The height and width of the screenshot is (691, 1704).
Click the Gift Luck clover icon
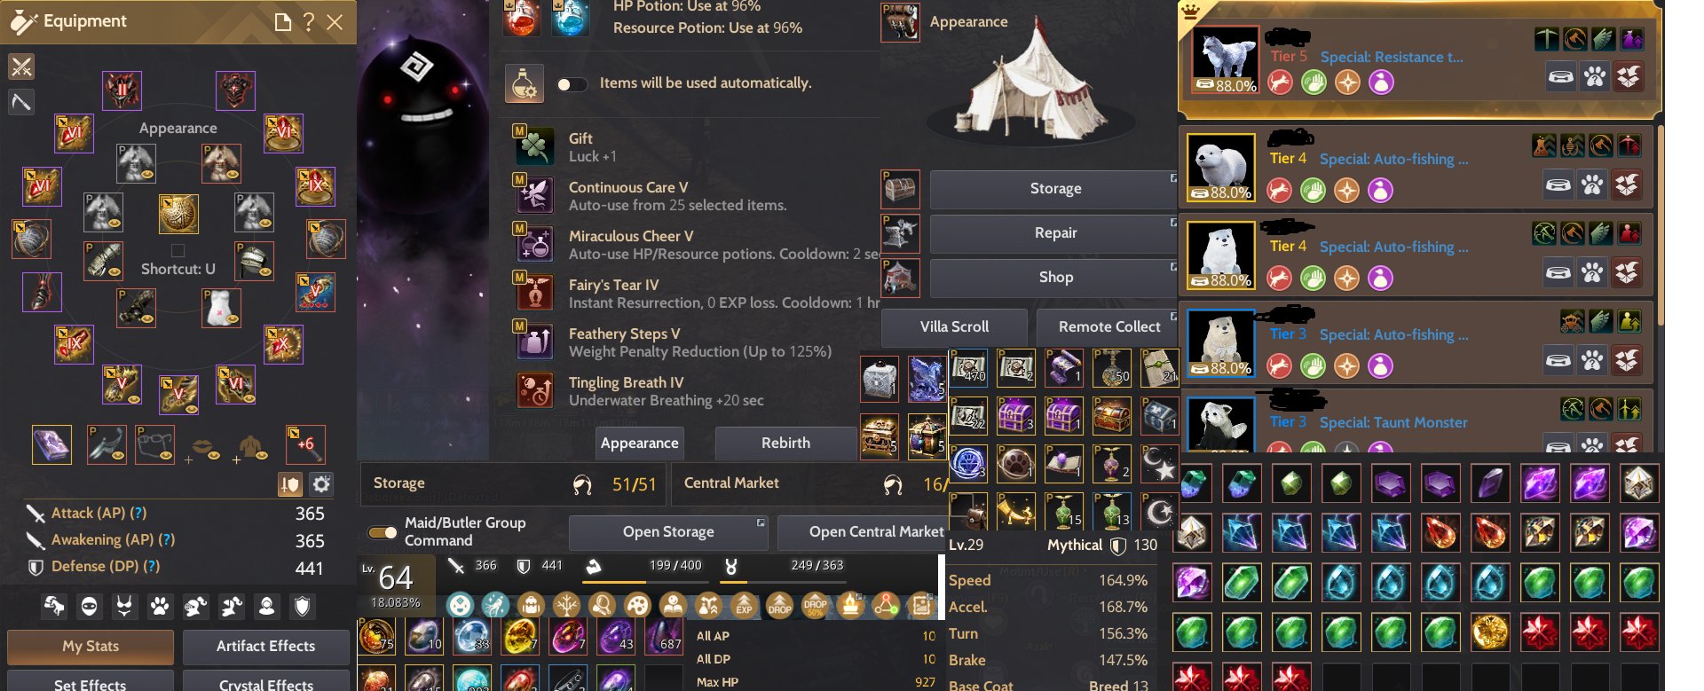(x=535, y=145)
